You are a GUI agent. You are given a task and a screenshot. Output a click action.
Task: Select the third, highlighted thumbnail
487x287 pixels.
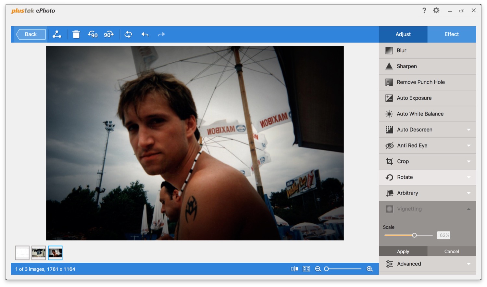(x=55, y=253)
